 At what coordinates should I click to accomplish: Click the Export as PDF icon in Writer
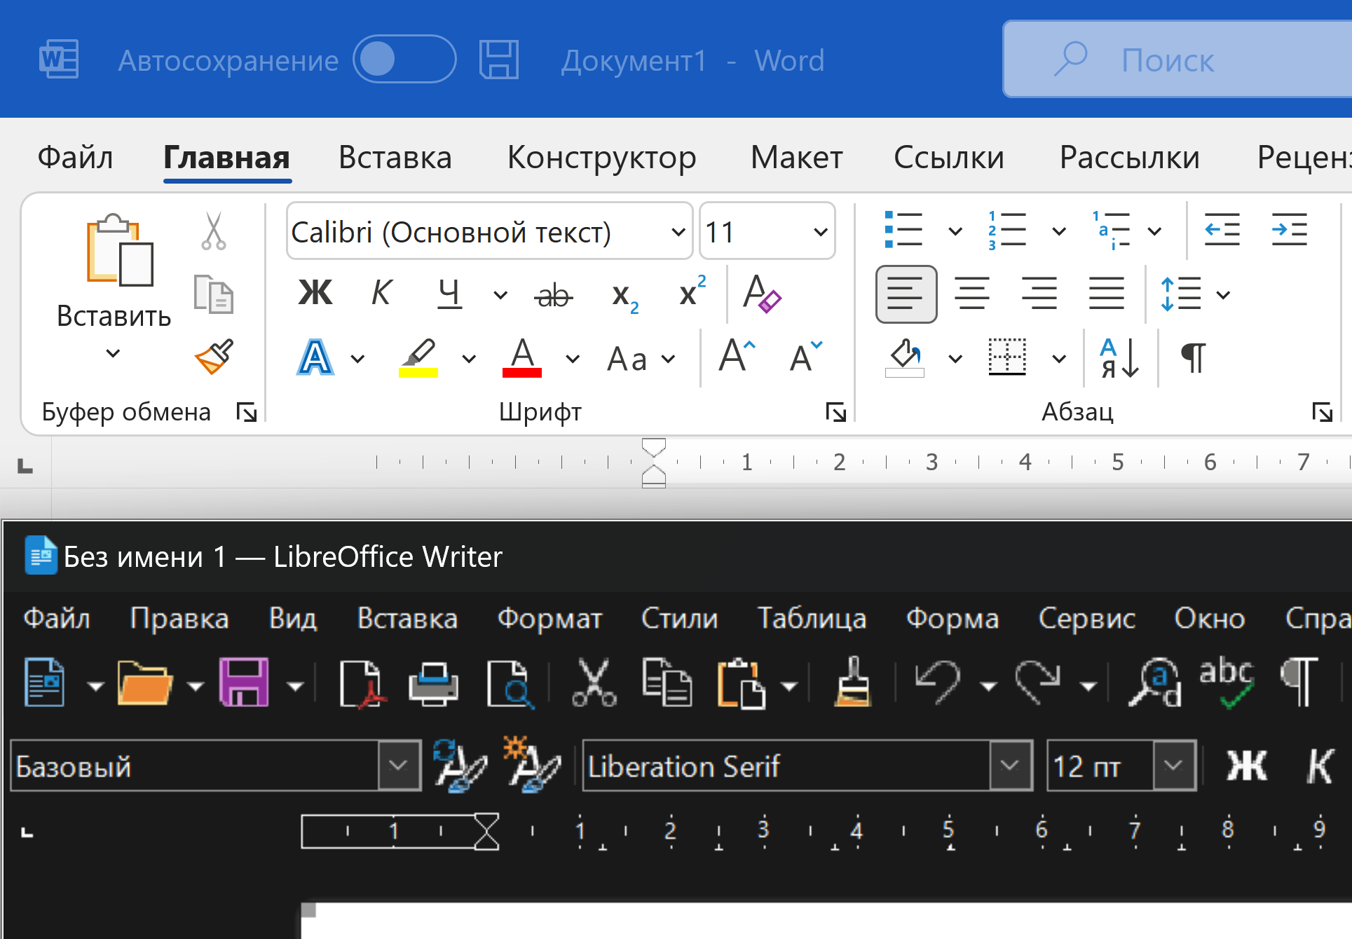point(361,683)
